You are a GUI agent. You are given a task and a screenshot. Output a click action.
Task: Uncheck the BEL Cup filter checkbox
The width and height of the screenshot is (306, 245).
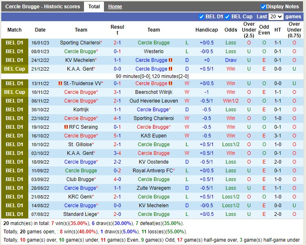227,17
